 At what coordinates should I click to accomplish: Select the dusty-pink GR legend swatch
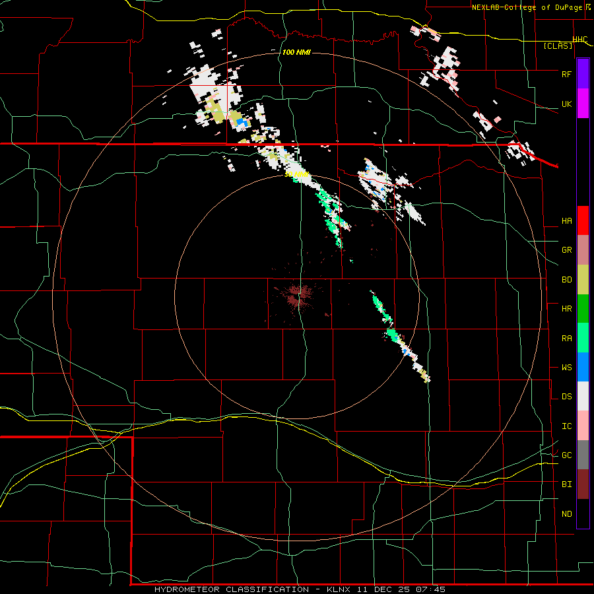[583, 250]
